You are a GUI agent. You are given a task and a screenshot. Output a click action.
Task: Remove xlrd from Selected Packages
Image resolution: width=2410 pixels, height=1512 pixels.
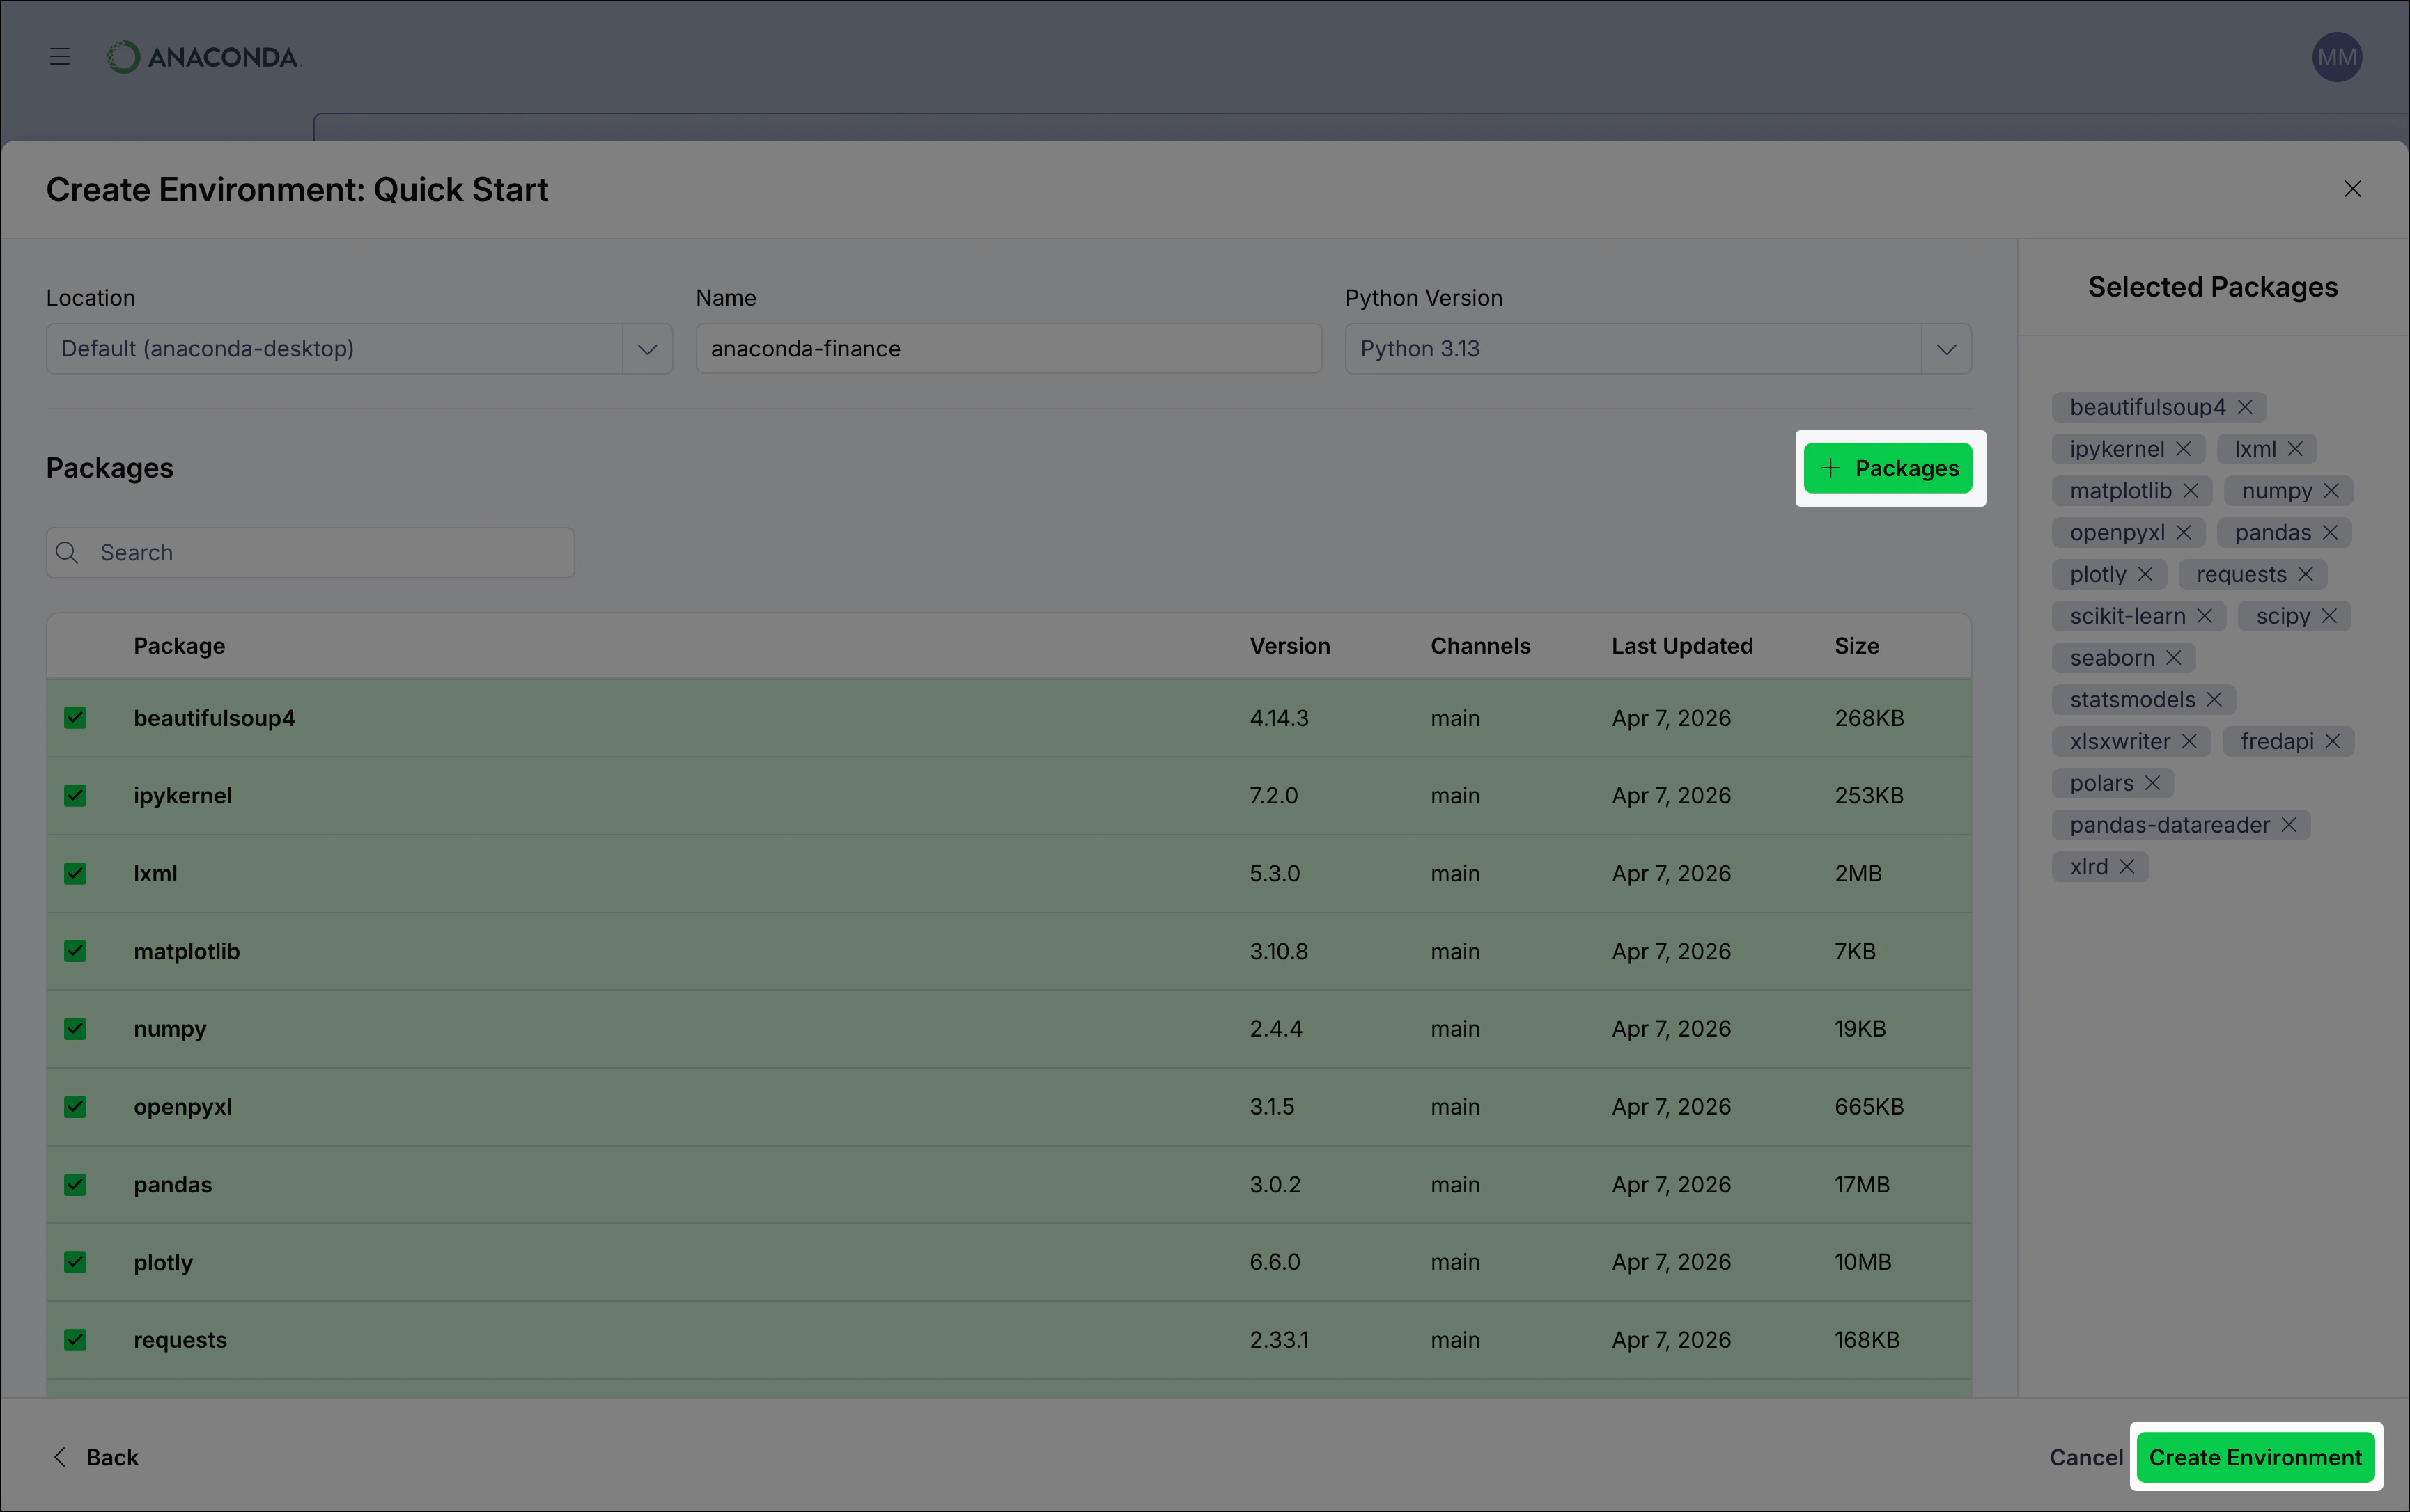[2129, 866]
